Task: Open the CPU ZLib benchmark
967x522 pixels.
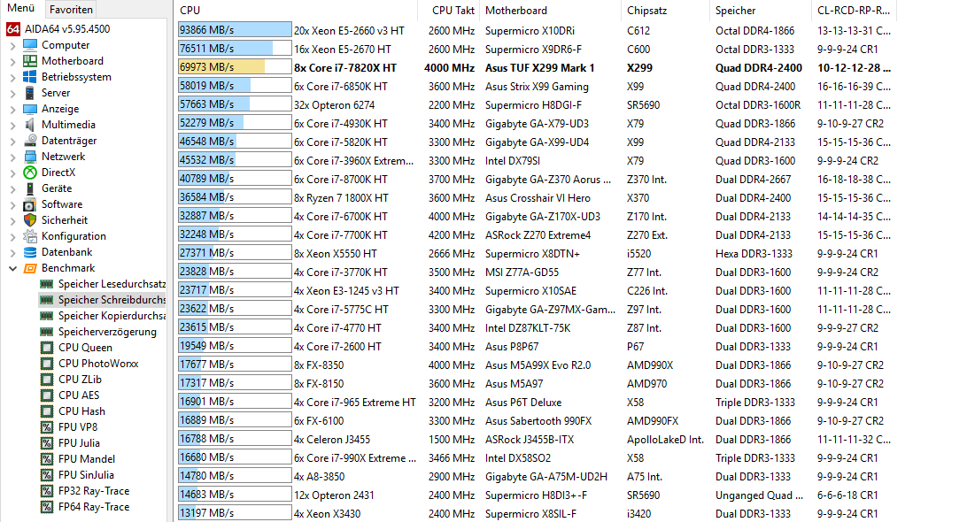Action: 81,380
